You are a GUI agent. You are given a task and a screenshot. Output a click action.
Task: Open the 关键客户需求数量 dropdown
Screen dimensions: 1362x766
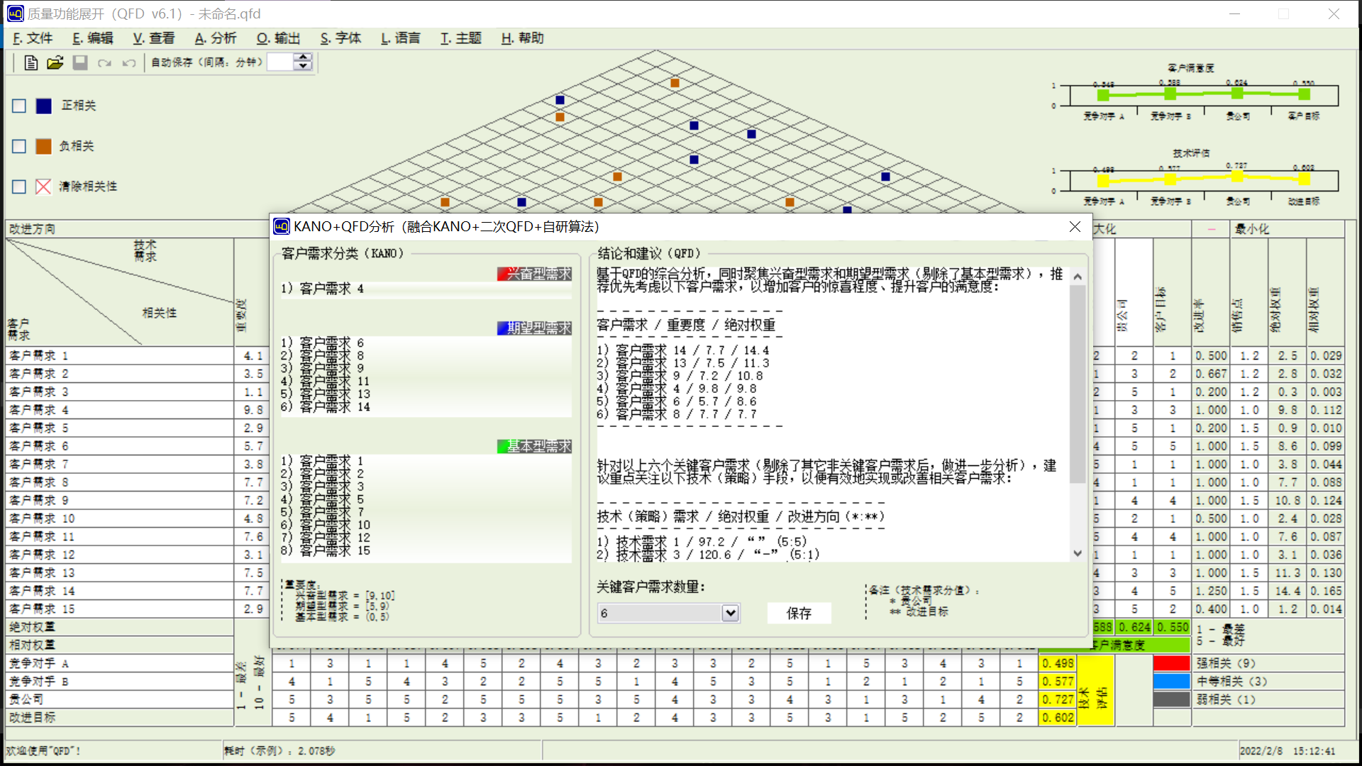730,613
